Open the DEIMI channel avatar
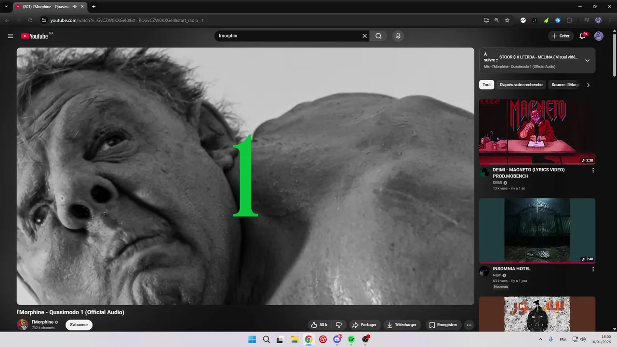The height and width of the screenshot is (347, 617). tap(484, 172)
